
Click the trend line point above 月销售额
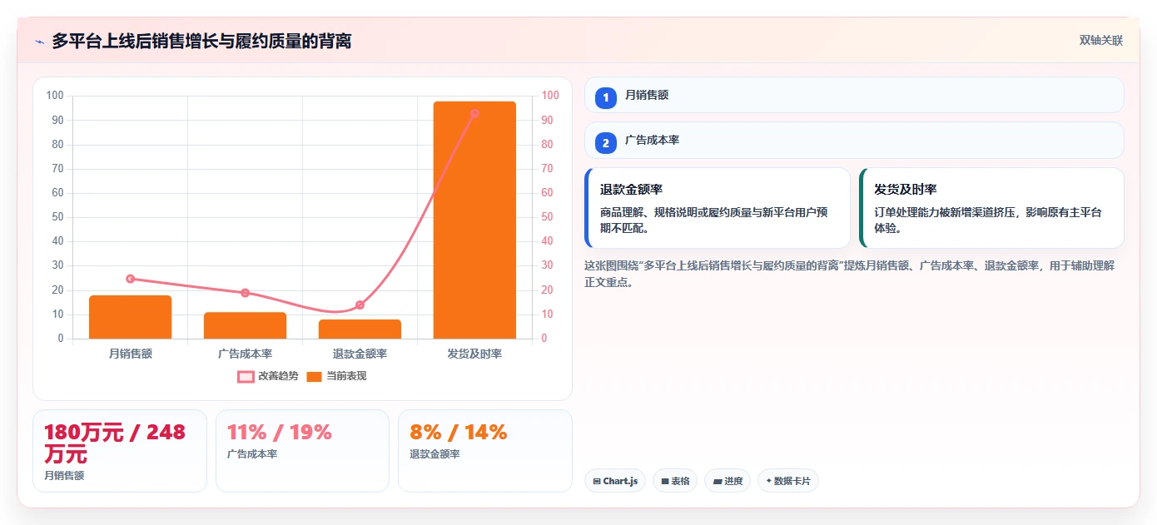[x=130, y=279]
